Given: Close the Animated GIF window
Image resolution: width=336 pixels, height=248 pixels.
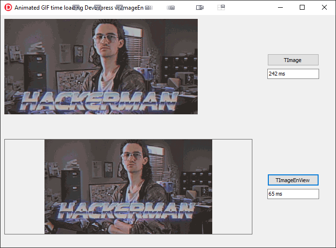Looking at the screenshot, I should coord(324,8).
